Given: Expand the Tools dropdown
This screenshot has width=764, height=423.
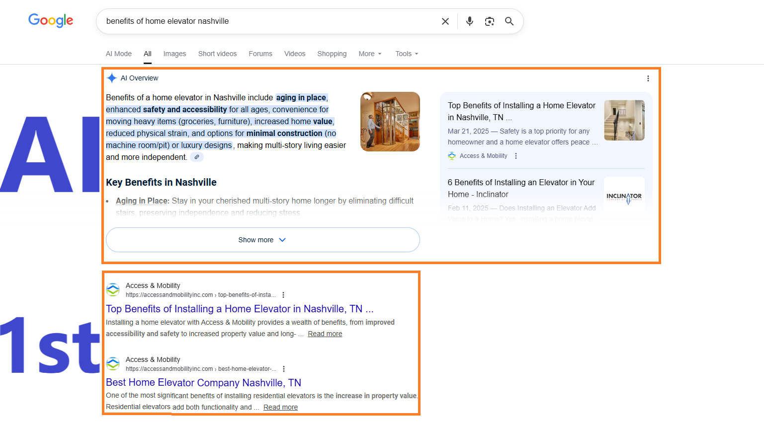Looking at the screenshot, I should (x=407, y=54).
